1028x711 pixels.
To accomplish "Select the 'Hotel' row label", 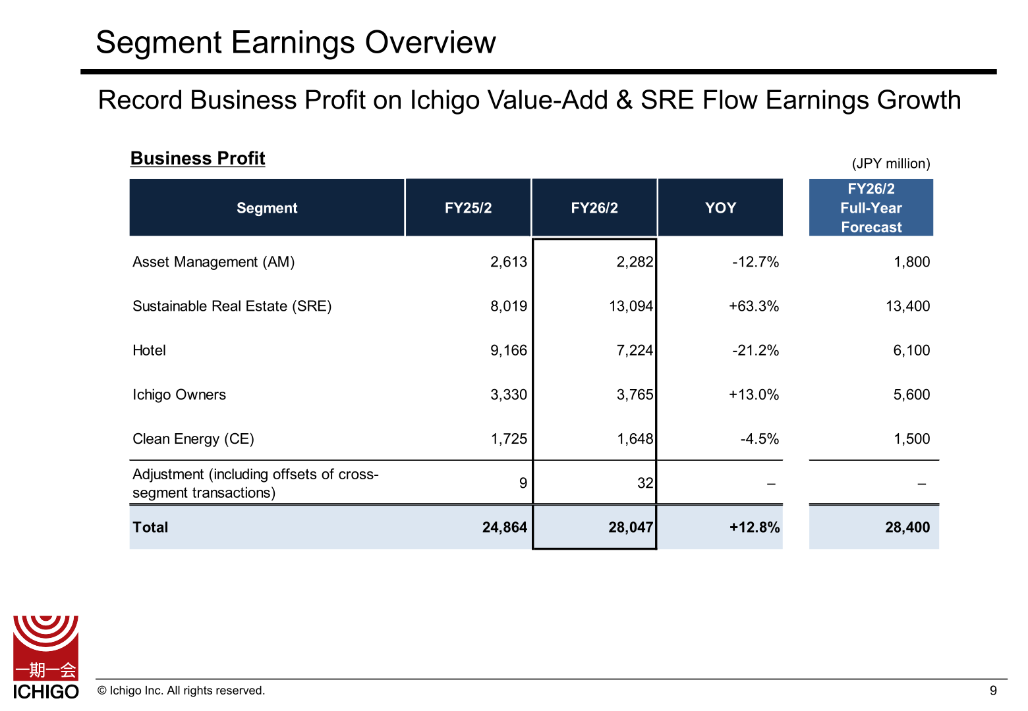I will point(149,350).
